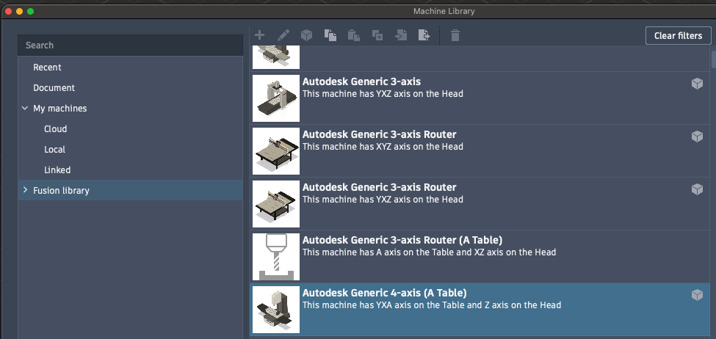Image resolution: width=716 pixels, height=339 pixels.
Task: Open the Linked machines folder
Action: click(x=57, y=169)
